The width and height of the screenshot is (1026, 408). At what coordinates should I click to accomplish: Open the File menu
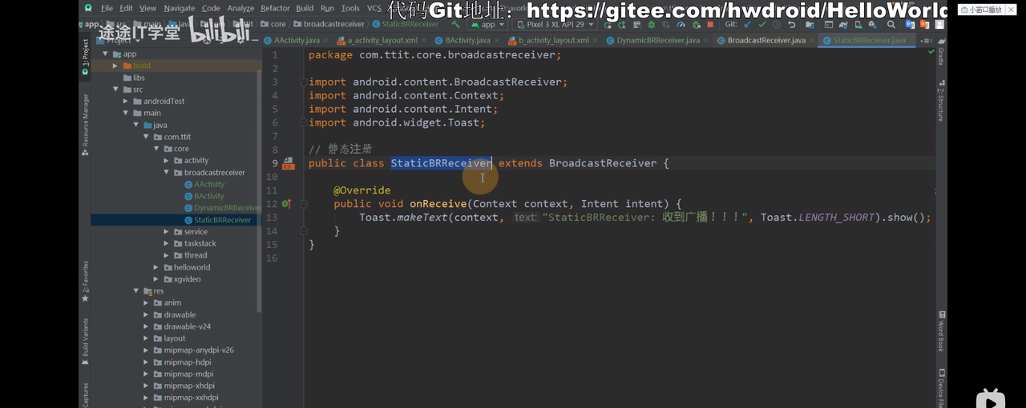107,8
